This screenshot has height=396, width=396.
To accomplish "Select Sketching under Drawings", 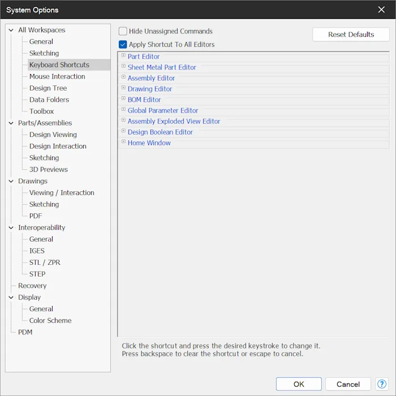I will click(x=44, y=204).
